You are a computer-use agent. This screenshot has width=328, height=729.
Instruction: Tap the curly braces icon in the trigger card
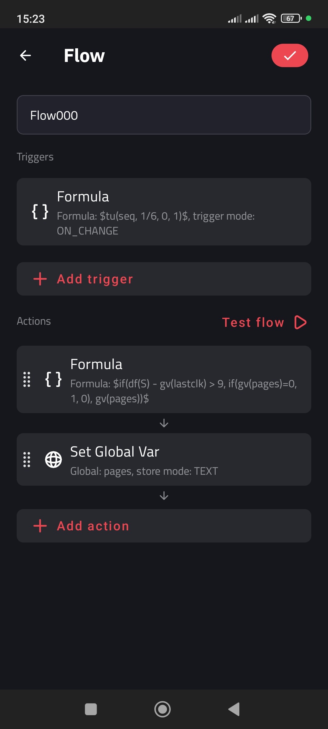40,212
